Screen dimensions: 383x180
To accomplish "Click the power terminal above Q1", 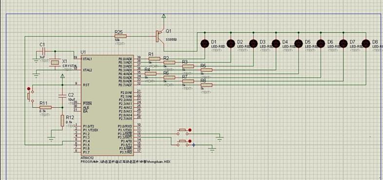I will click(164, 16).
